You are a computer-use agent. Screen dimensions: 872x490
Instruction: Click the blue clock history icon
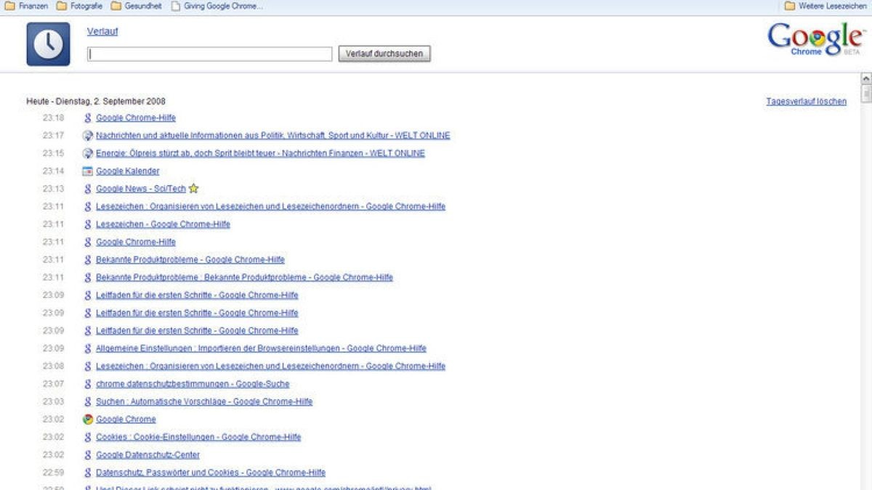(x=47, y=44)
